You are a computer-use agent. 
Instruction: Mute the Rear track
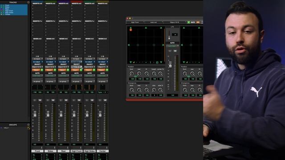[66, 100]
